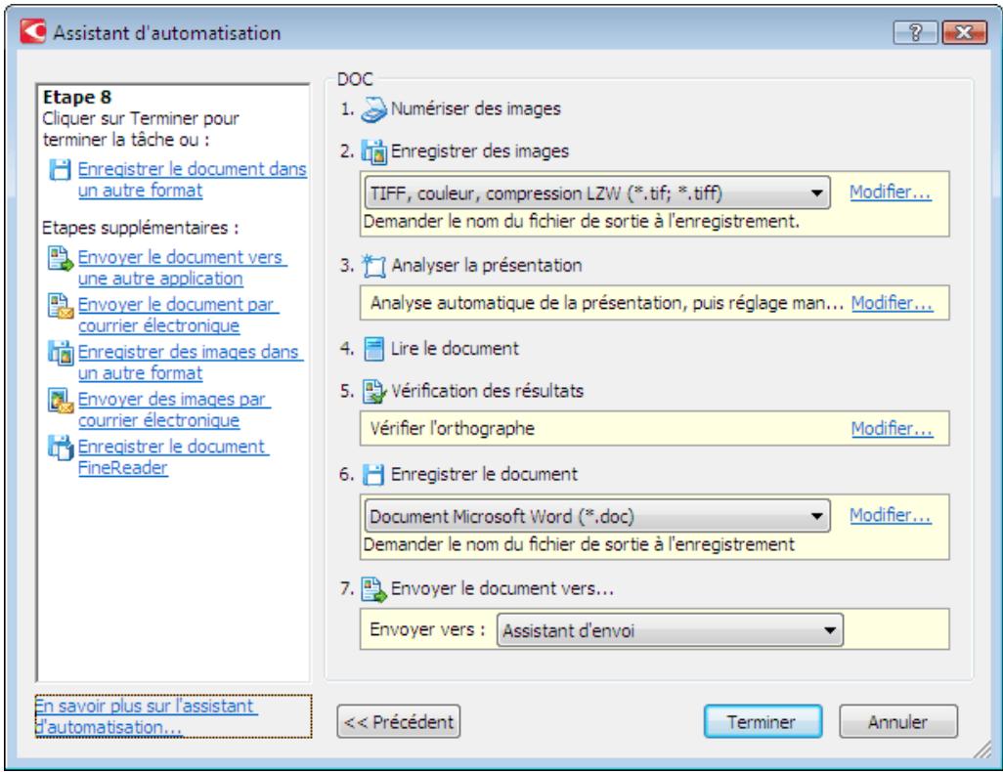Open link Enregistrer le document dans un autre format
The width and height of the screenshot is (1003, 772).
coord(192,180)
